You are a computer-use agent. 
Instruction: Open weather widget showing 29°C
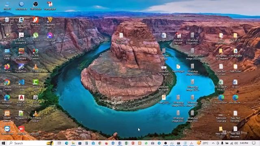point(203,143)
